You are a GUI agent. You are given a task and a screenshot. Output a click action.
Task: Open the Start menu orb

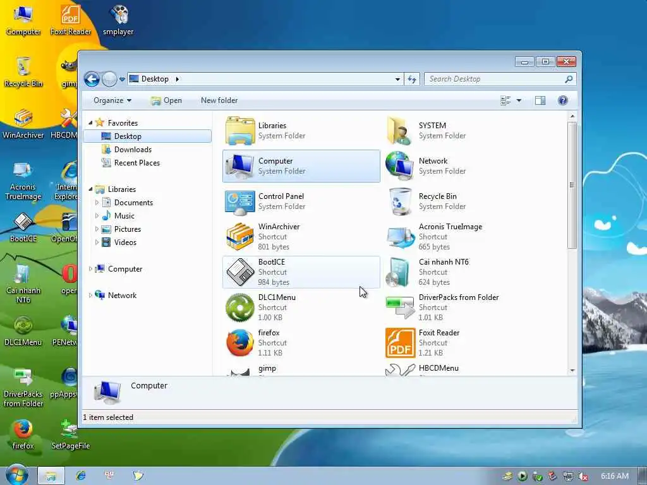pyautogui.click(x=16, y=475)
